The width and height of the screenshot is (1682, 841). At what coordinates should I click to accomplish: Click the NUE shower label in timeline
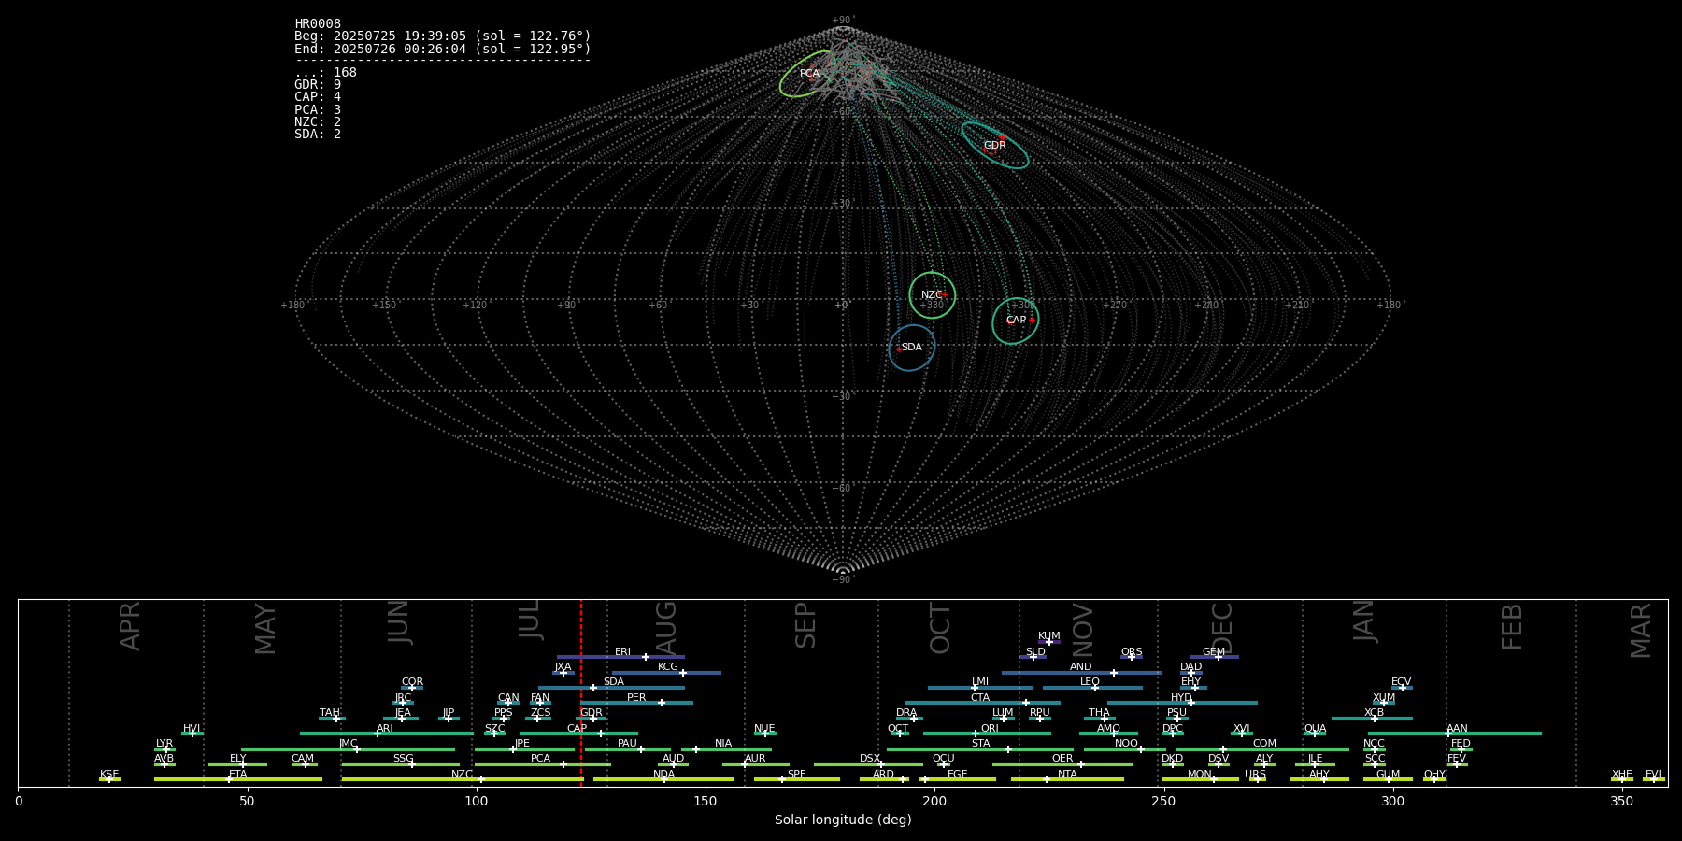click(764, 729)
